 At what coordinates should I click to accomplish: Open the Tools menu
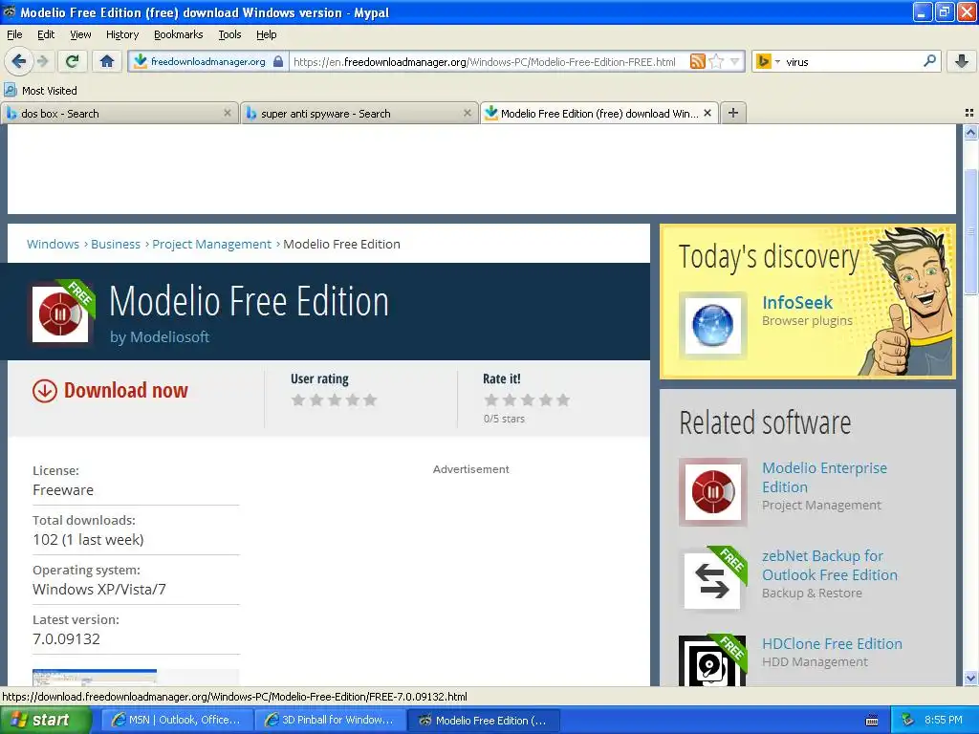coord(229,34)
